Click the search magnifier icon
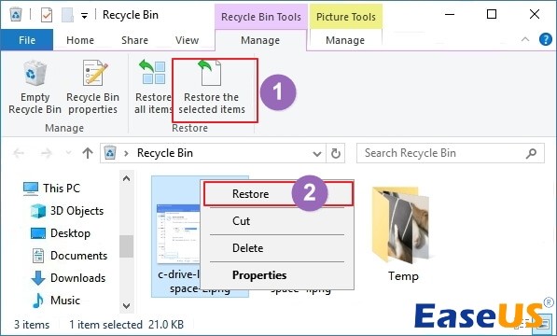The width and height of the screenshot is (557, 336). [x=531, y=153]
